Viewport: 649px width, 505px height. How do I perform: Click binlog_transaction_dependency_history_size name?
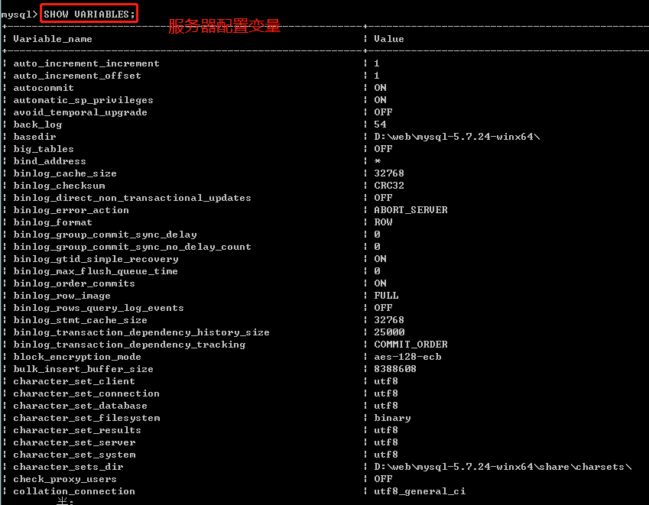141,332
